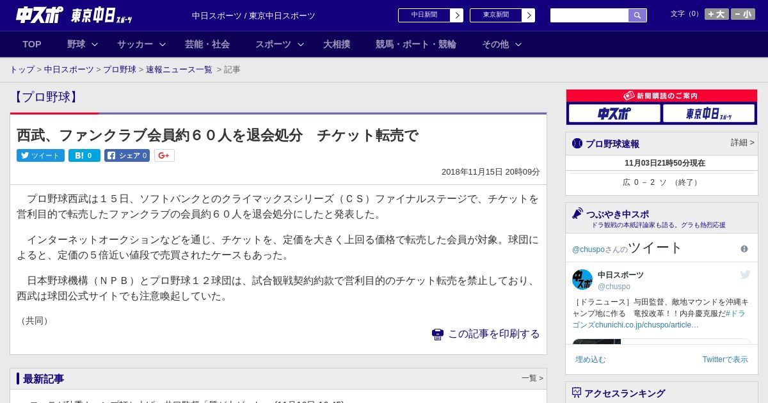Expand chevron beside スポーツ
This screenshot has width=768, height=403.
[301, 44]
